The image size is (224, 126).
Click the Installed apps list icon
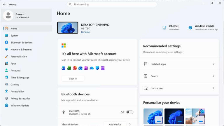(146, 64)
